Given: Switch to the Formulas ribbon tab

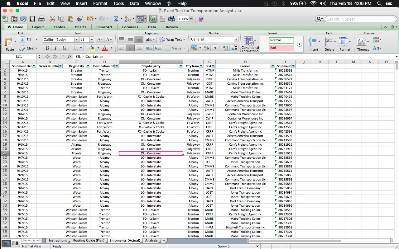Looking at the screenshot, I should 130,27.
